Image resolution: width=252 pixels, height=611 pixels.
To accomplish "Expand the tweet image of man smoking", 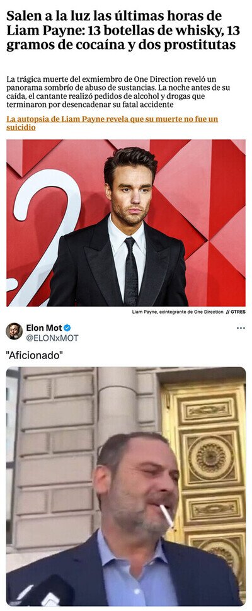I will tap(126, 486).
